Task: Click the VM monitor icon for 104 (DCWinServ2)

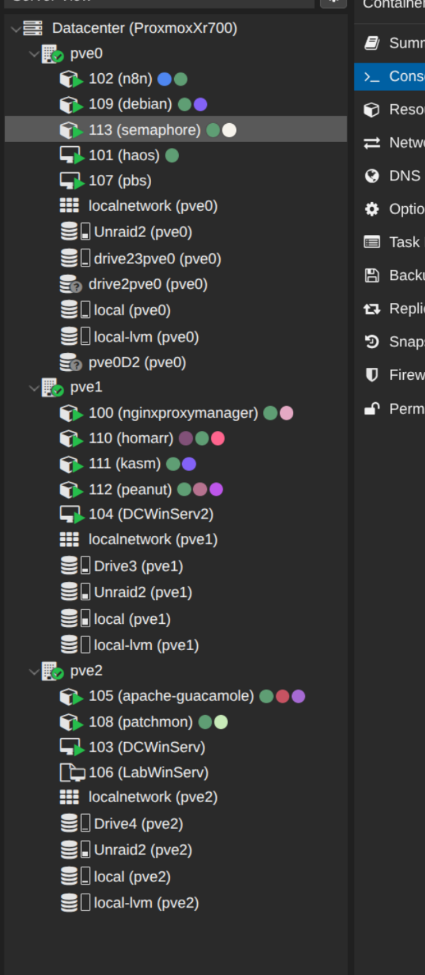Action: (x=72, y=514)
